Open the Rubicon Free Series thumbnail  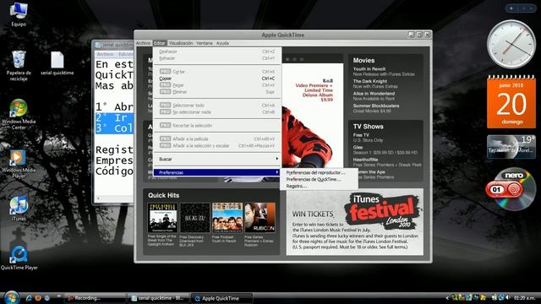[260, 218]
